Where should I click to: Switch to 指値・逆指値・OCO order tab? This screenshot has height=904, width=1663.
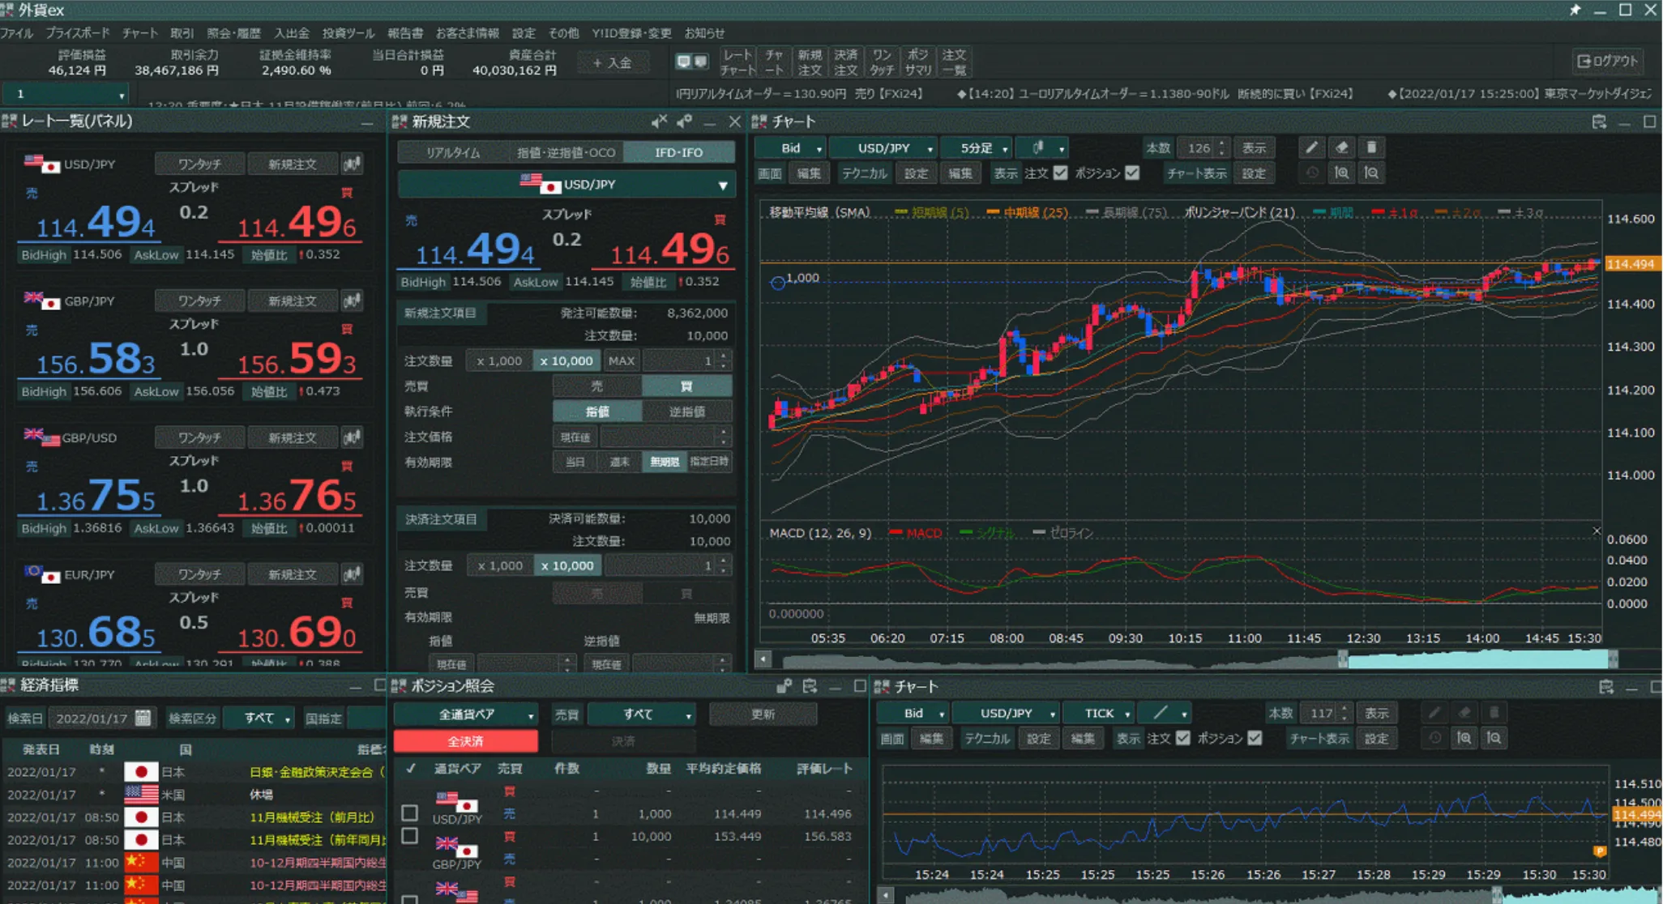pos(566,152)
